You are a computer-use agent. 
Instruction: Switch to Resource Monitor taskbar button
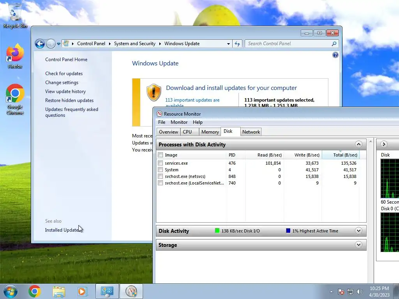click(x=131, y=291)
